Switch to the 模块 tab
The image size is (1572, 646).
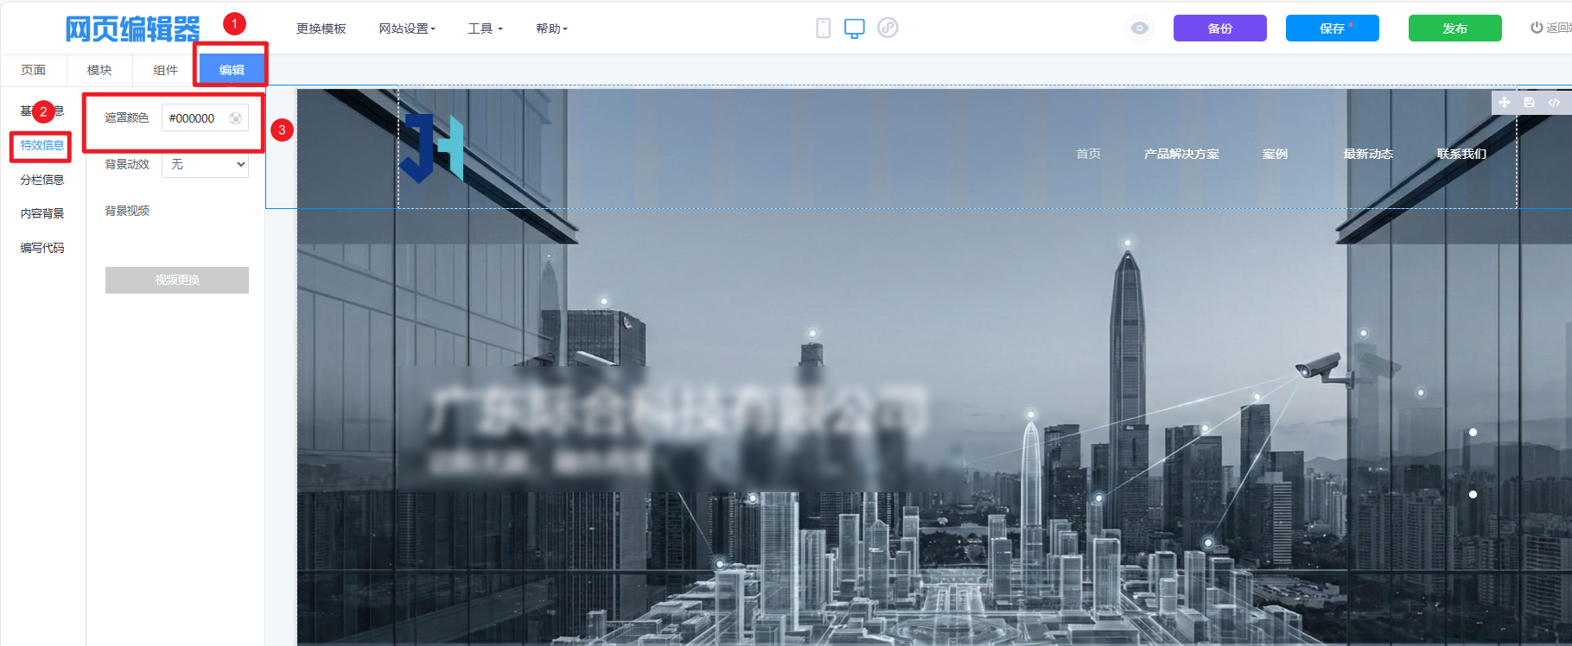(99, 70)
